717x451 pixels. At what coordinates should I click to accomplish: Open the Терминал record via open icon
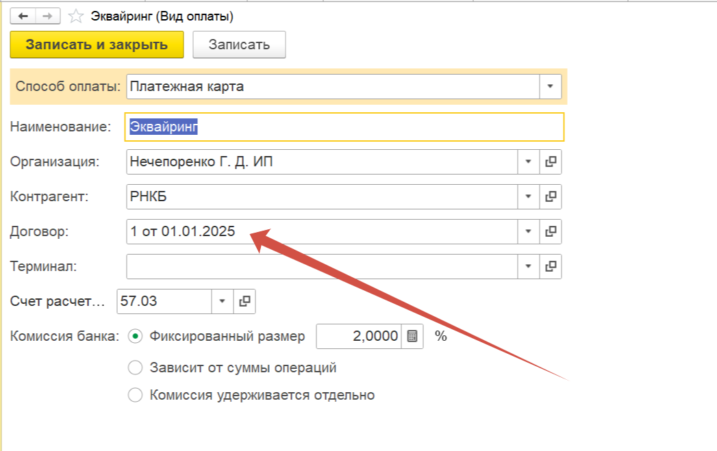pyautogui.click(x=550, y=266)
